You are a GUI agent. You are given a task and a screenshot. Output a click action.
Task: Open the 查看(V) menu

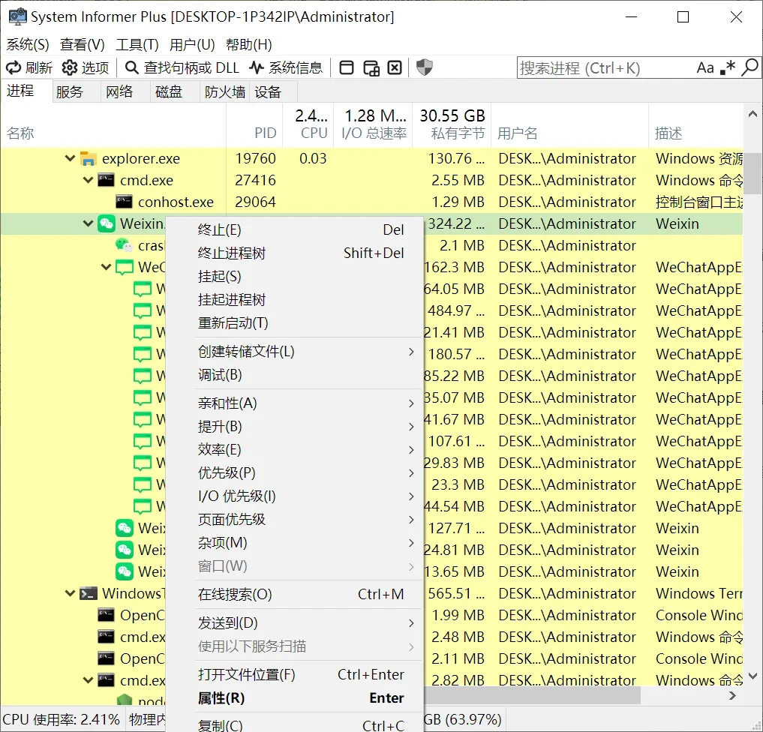coord(83,45)
